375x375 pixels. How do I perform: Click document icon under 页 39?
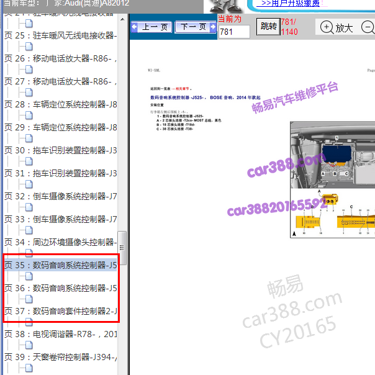[29, 368]
